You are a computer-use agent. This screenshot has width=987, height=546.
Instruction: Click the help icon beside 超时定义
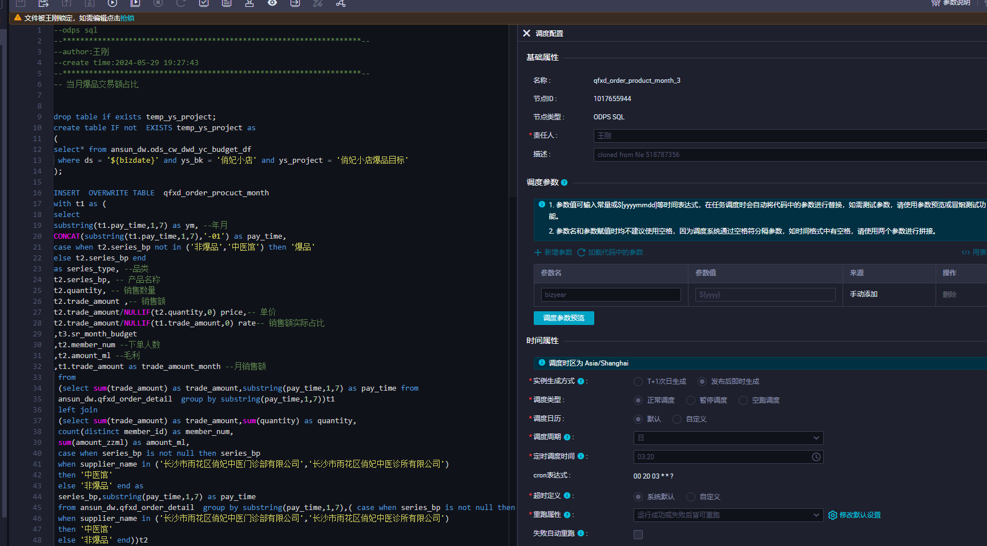[567, 496]
